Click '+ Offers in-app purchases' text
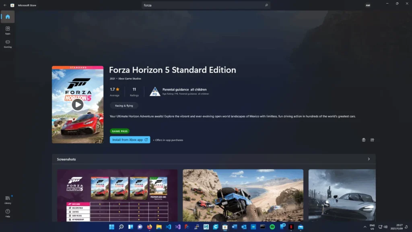412x232 pixels. click(168, 140)
